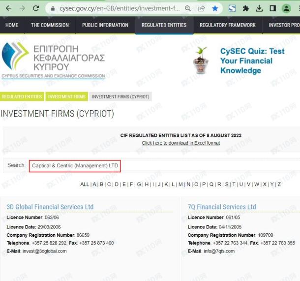Filter firms by letter V
This screenshot has height=281, width=300.
point(248,185)
